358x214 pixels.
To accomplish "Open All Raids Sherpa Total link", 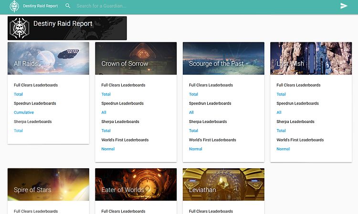I will pyautogui.click(x=18, y=131).
